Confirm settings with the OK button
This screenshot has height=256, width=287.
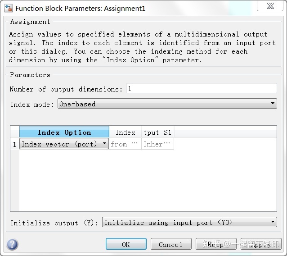click(126, 244)
